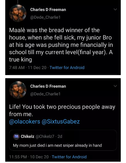The image size is (126, 163).
Task: Open second tweet's profile picture
Action: [x=18, y=90]
